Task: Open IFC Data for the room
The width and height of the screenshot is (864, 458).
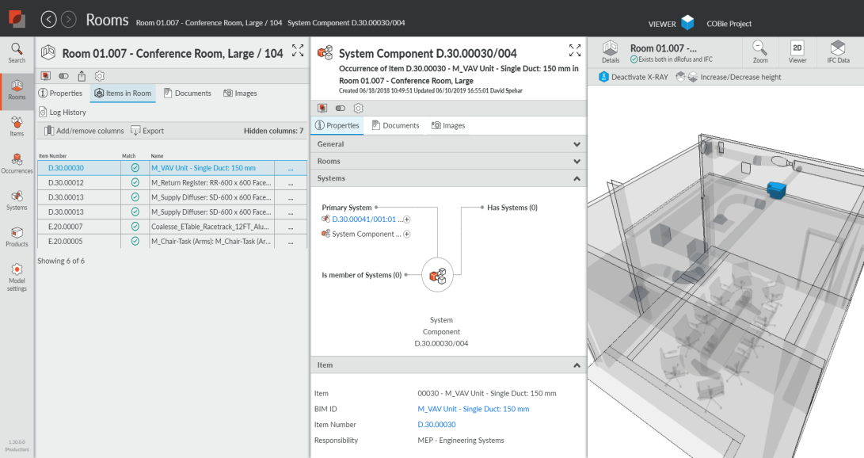Action: (x=839, y=52)
